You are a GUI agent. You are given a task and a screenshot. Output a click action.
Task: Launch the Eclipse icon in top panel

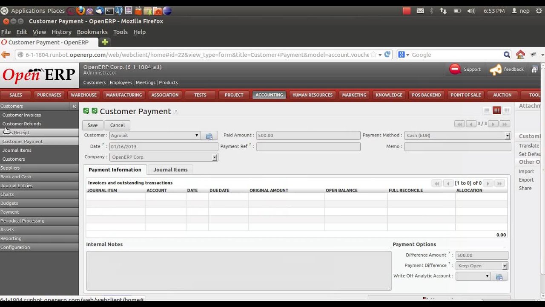click(x=167, y=11)
